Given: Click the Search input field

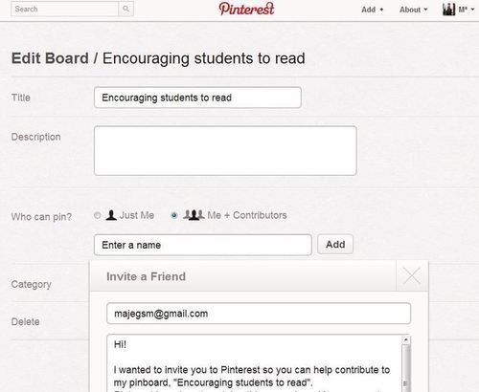Looking at the screenshot, I should coord(65,9).
